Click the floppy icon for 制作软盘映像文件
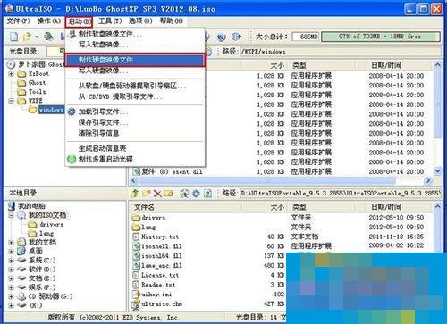447x324 pixels. pyautogui.click(x=72, y=34)
